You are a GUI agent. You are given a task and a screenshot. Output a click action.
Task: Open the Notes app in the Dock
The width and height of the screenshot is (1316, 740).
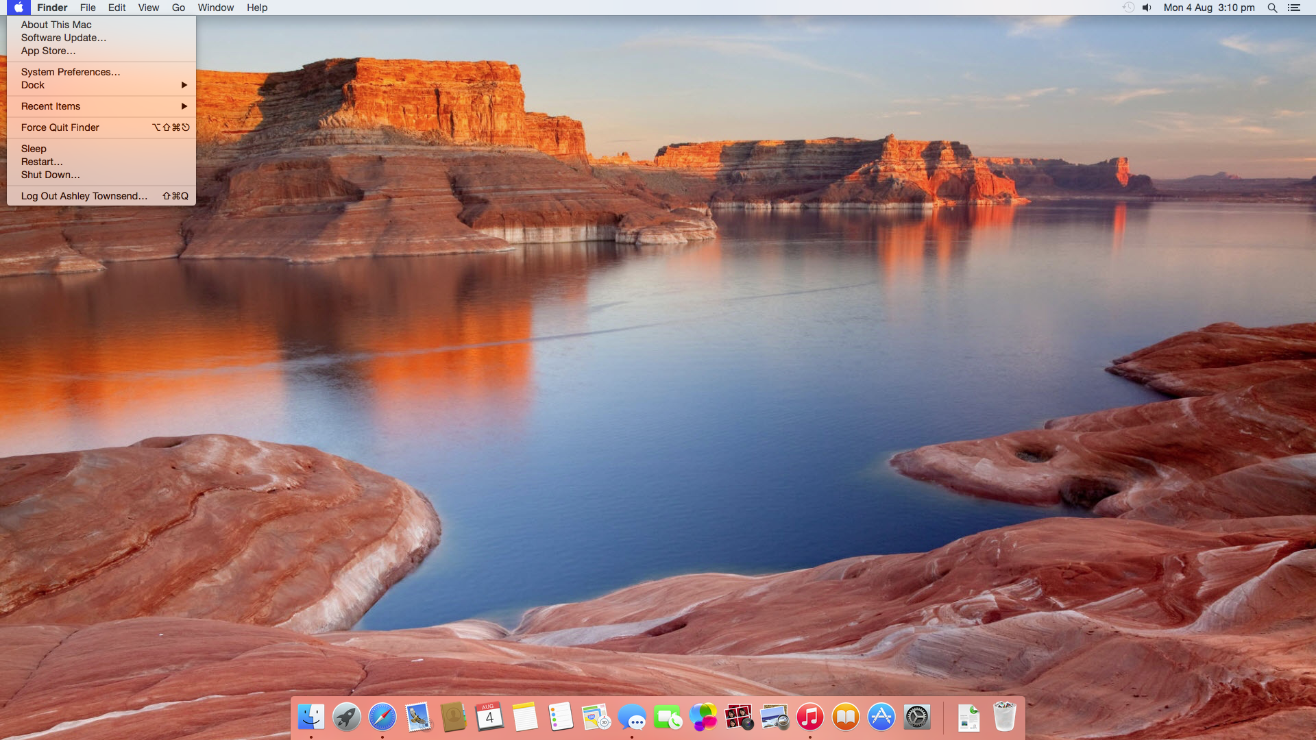[525, 717]
